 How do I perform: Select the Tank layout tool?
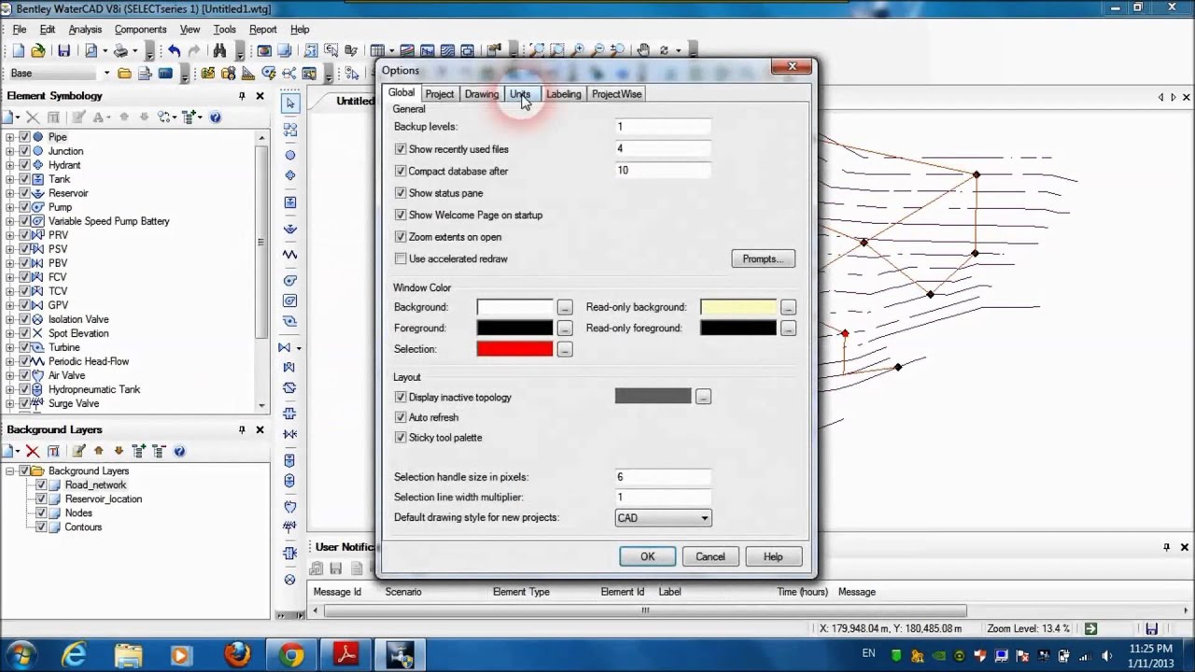[x=290, y=203]
